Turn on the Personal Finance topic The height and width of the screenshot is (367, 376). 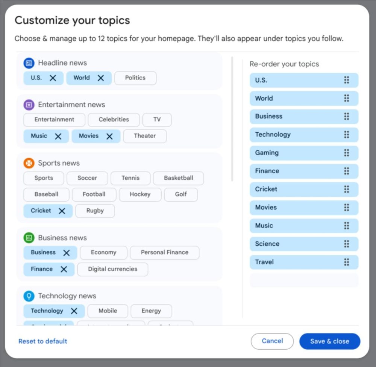pos(164,253)
